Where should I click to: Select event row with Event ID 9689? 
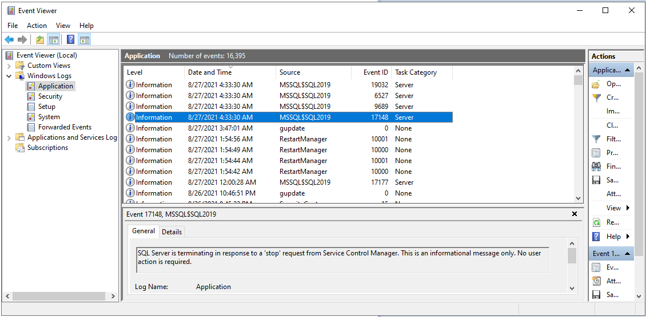point(288,107)
